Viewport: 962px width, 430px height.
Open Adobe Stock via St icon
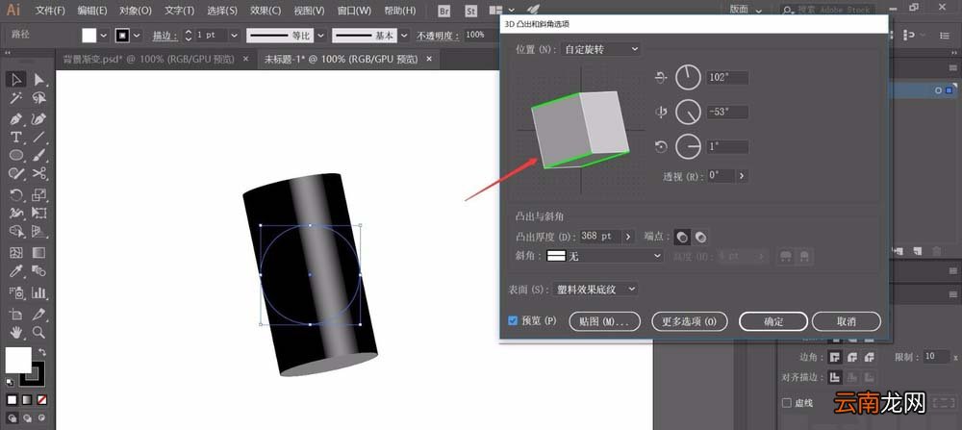pyautogui.click(x=471, y=11)
